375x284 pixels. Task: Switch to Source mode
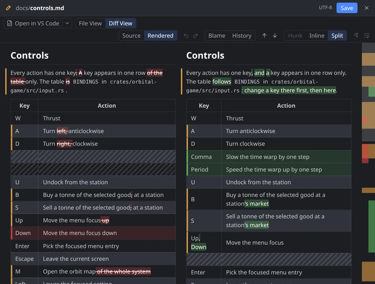pos(131,35)
